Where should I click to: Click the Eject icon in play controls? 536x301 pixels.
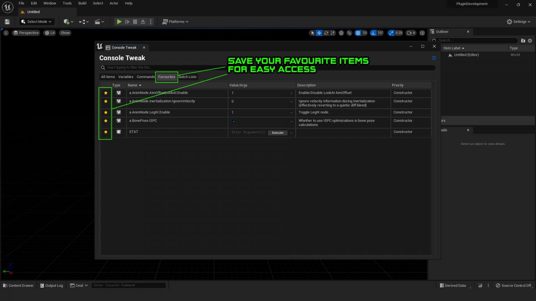(143, 21)
